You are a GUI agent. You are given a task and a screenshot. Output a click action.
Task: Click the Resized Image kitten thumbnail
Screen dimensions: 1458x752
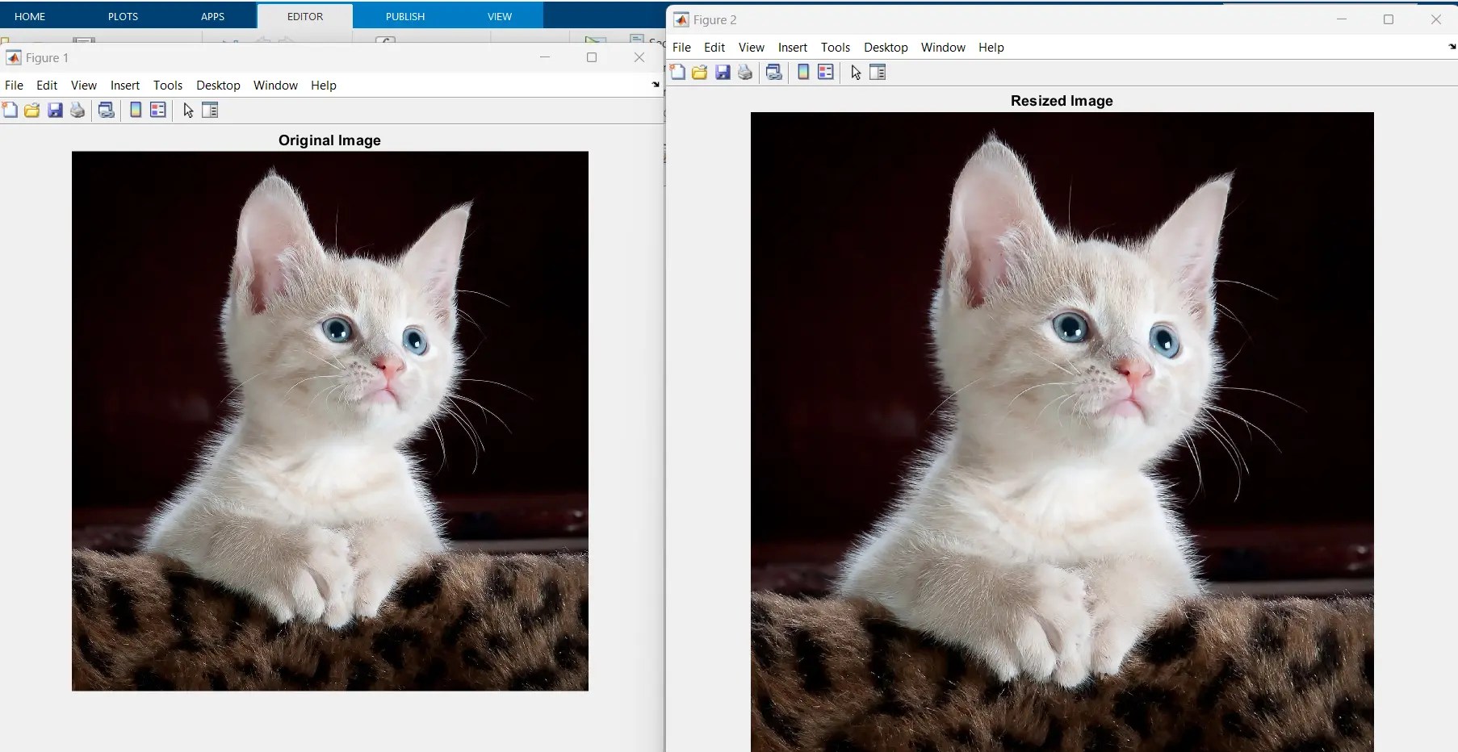point(1062,428)
